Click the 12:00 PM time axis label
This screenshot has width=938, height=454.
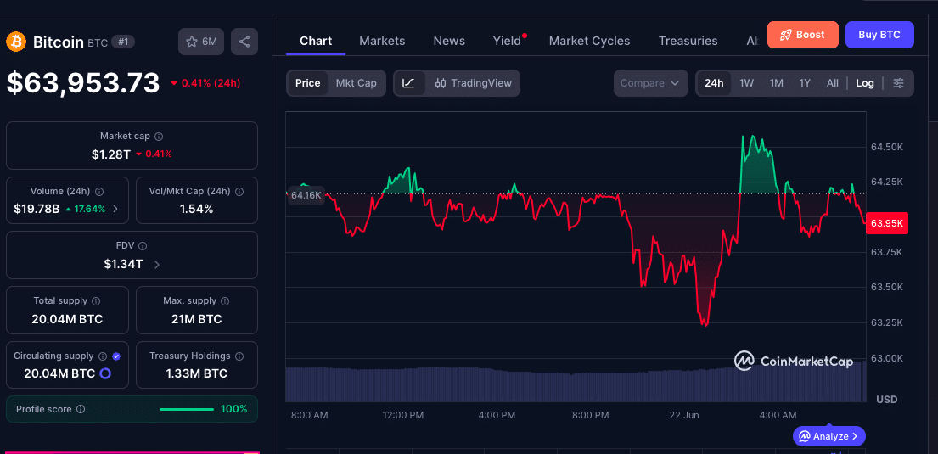403,415
